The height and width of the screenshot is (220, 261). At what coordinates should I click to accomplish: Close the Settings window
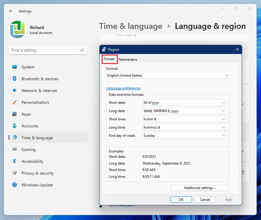(x=250, y=9)
